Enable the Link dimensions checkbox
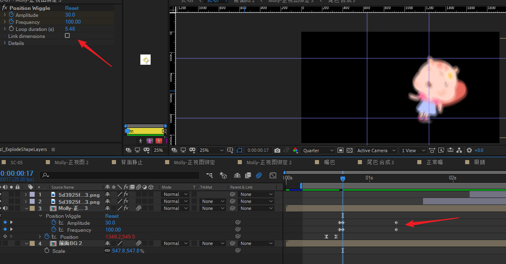Viewport: 506px width, 264px height. 67,36
